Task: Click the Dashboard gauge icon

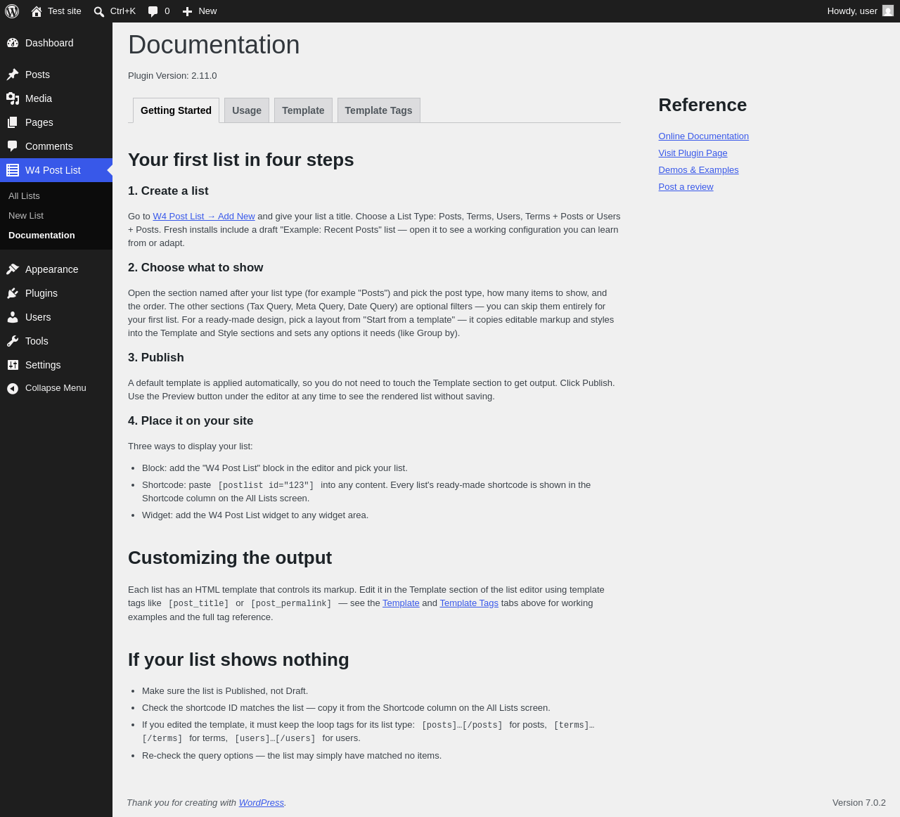Action: tap(13, 43)
